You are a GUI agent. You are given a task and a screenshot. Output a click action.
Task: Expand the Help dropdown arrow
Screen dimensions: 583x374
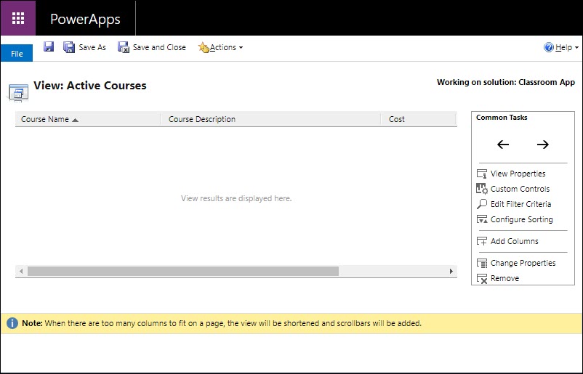(x=576, y=48)
